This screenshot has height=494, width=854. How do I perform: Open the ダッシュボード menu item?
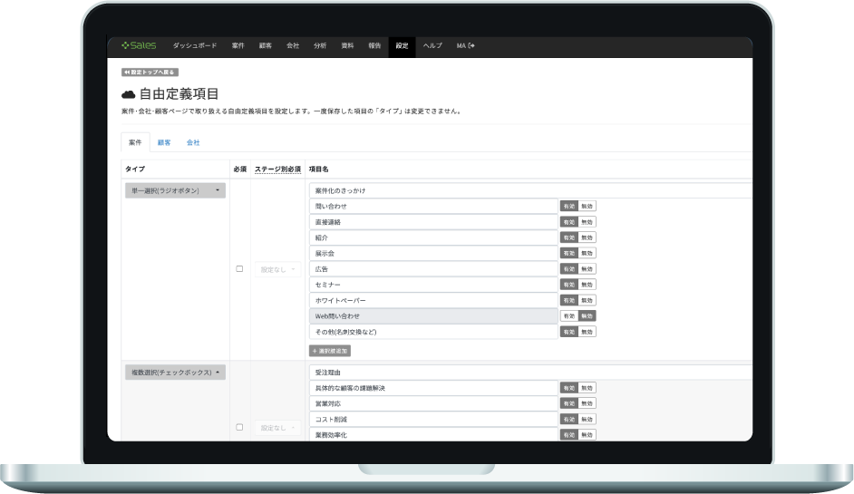(x=195, y=45)
